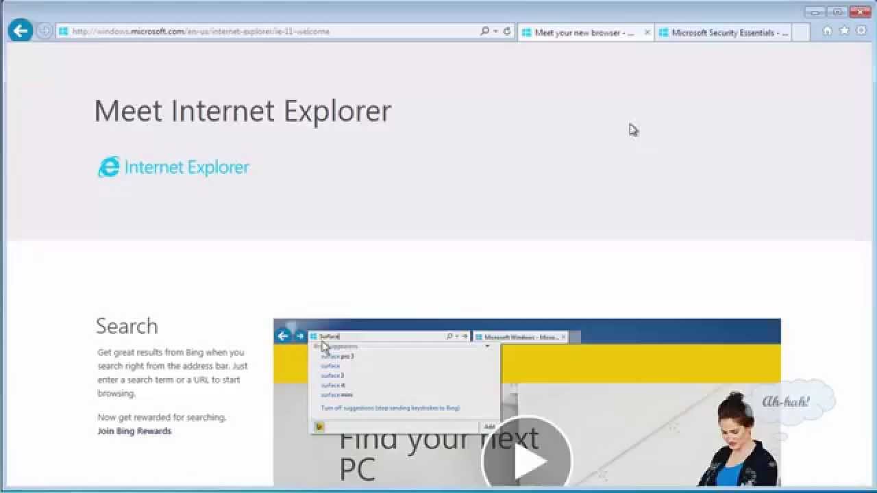Go back using the blue Back arrow
The height and width of the screenshot is (493, 877).
click(x=21, y=30)
